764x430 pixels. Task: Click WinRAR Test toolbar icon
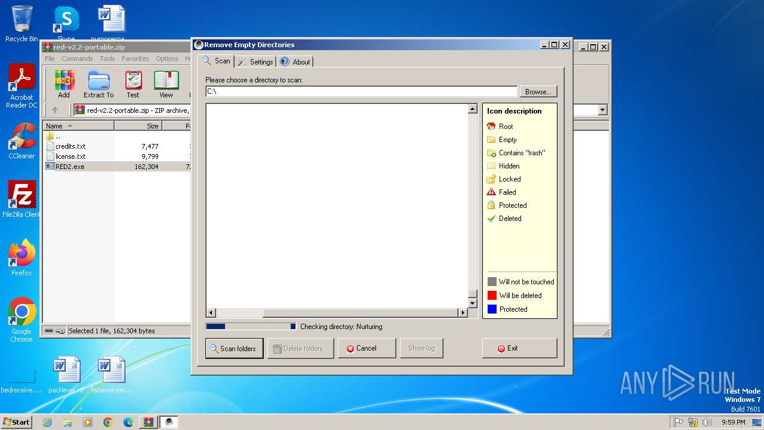133,84
